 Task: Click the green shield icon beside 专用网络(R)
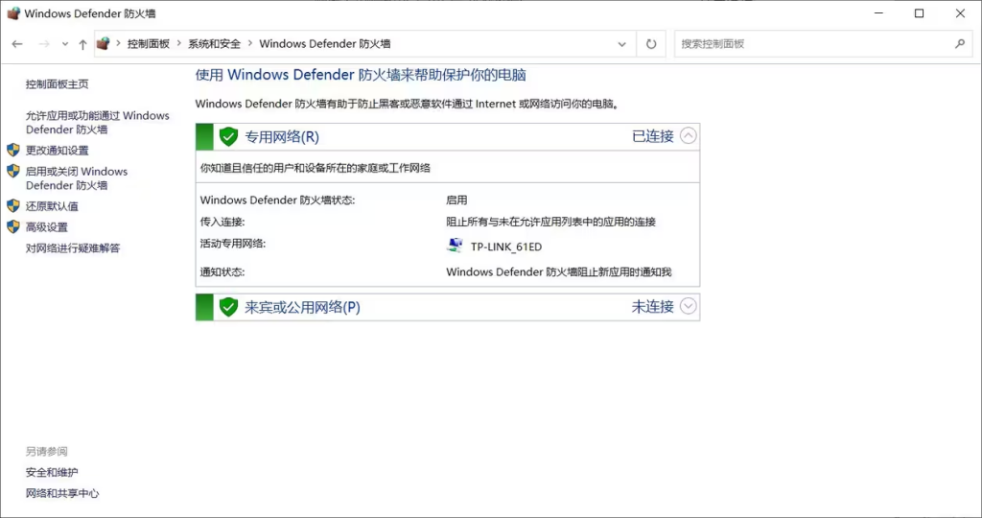pyautogui.click(x=228, y=136)
